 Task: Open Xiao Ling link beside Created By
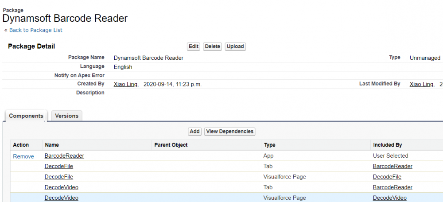click(126, 84)
